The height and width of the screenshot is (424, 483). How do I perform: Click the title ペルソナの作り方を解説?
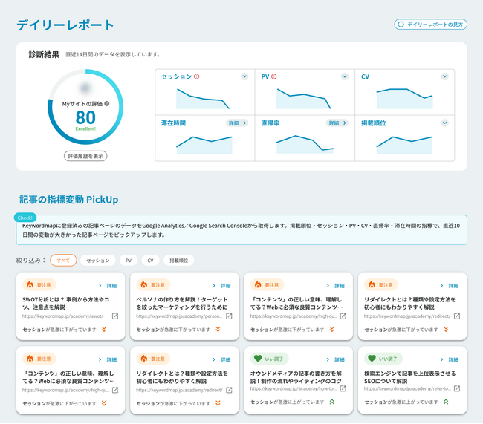tap(182, 303)
